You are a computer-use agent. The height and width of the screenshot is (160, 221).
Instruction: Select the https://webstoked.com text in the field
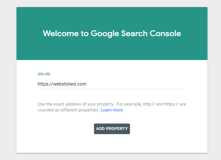click(x=62, y=84)
